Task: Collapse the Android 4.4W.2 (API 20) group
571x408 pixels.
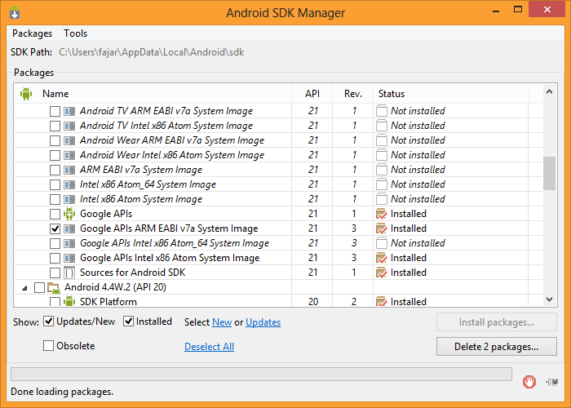Action: point(24,287)
